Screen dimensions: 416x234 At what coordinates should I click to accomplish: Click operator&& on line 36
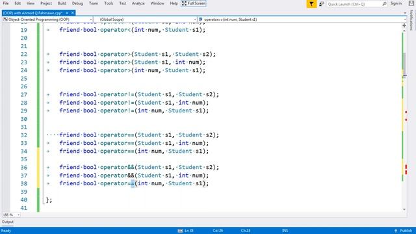point(117,168)
